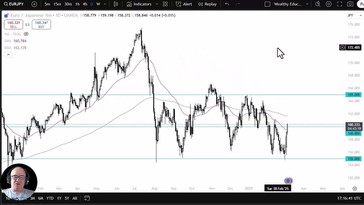
Task: Toggle Vol Ticks indicator visibility eye
Action: tap(26, 34)
